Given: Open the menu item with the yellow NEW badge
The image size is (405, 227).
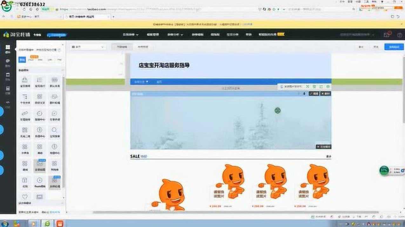Looking at the screenshot, I should (271, 35).
